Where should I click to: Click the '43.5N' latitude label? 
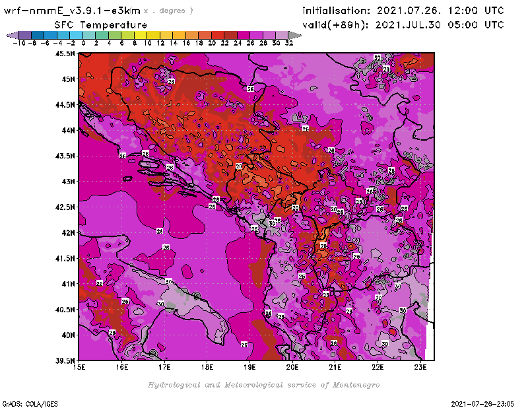pos(65,156)
